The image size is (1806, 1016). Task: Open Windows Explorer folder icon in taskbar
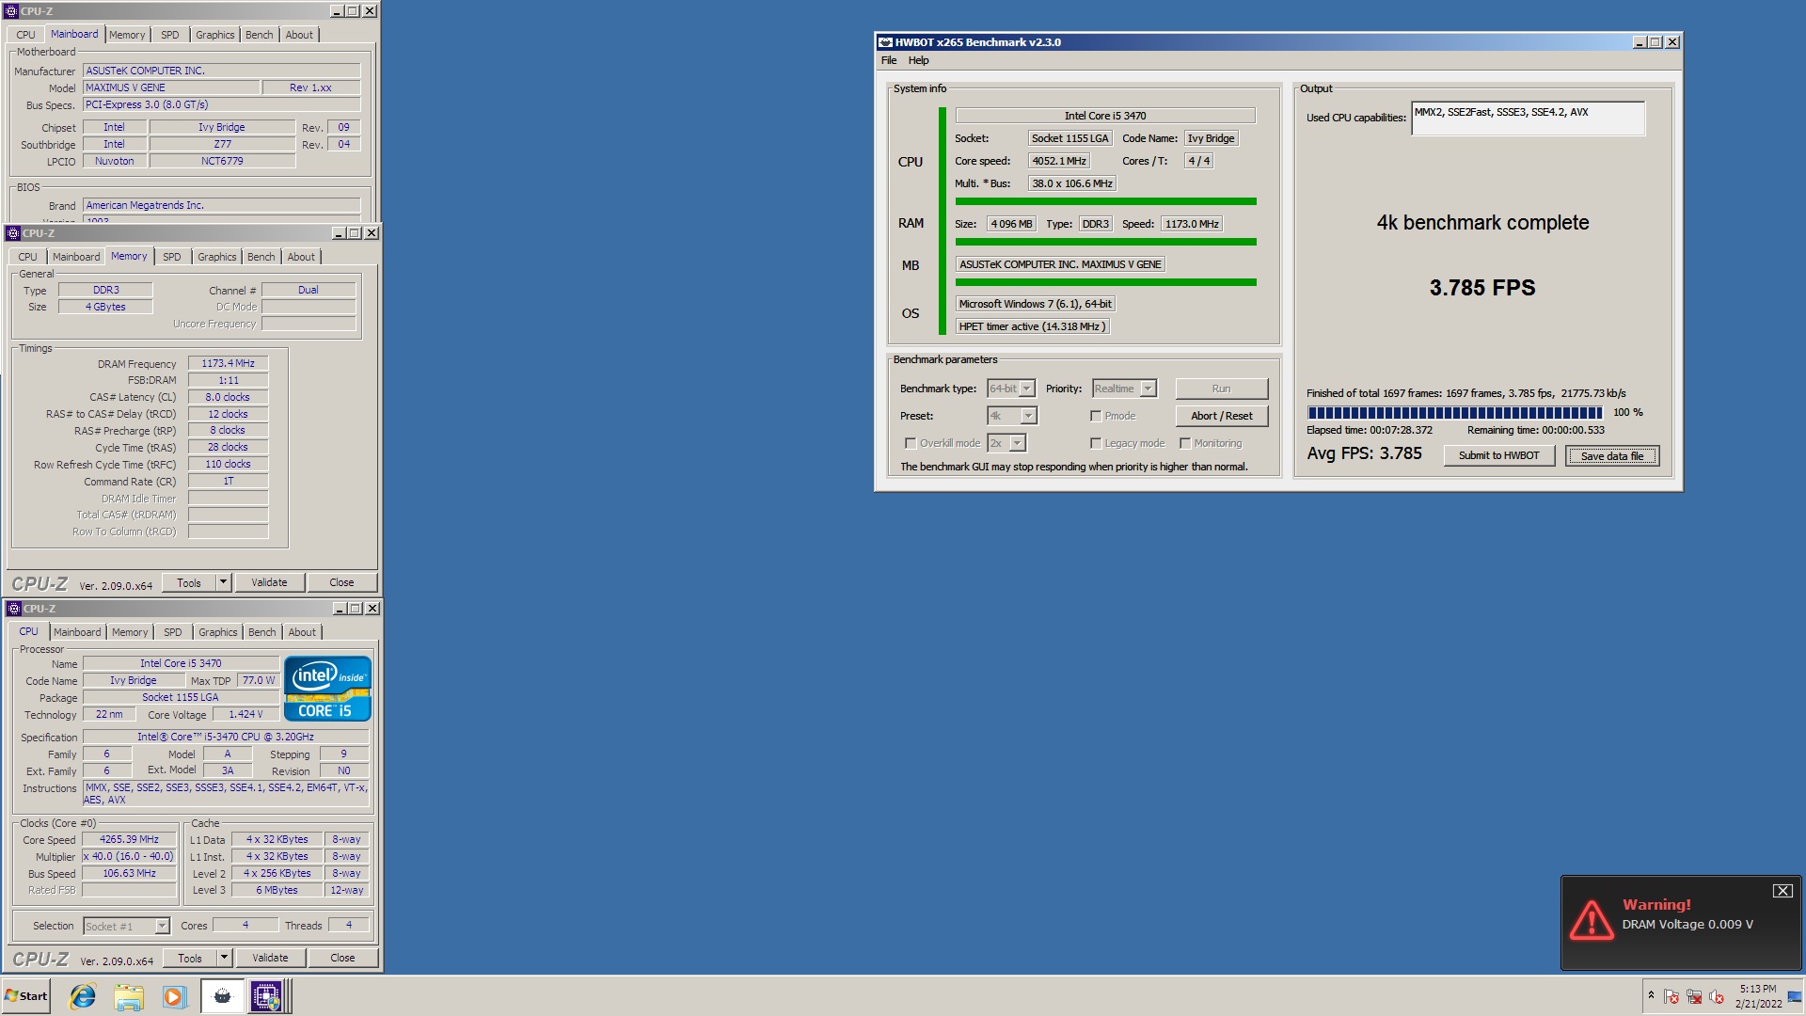click(129, 996)
